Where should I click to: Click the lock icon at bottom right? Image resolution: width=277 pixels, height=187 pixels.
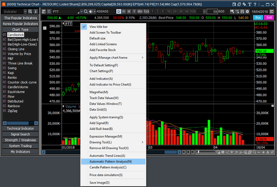click(272, 152)
